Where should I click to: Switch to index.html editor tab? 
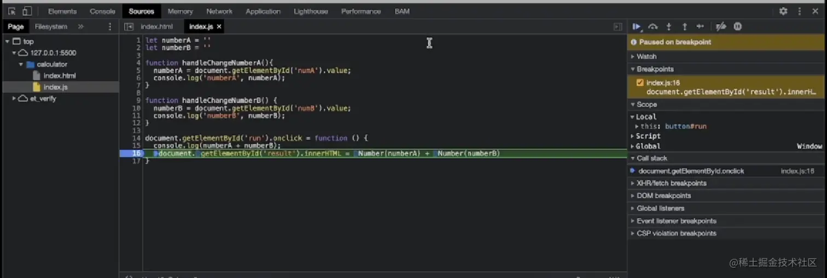pyautogui.click(x=156, y=26)
